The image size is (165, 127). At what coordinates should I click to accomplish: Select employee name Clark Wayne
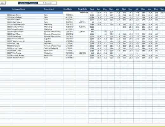point(17,22)
